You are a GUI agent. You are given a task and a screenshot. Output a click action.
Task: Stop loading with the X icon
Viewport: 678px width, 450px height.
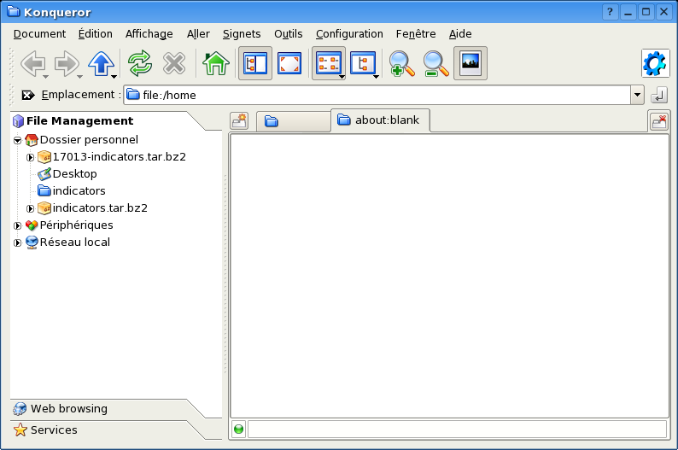pos(174,63)
